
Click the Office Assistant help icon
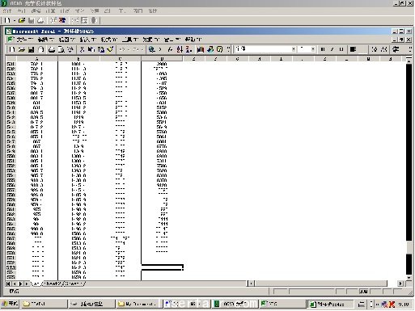[x=220, y=49]
